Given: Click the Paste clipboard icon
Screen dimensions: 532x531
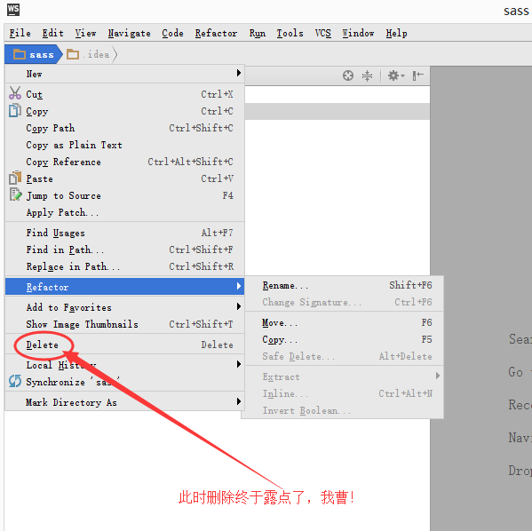Looking at the screenshot, I should click(15, 178).
